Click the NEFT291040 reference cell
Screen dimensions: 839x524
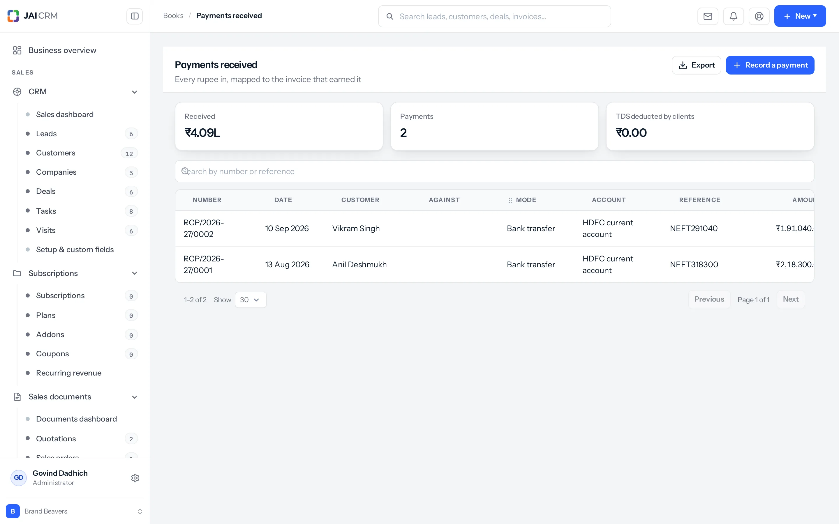(x=693, y=229)
